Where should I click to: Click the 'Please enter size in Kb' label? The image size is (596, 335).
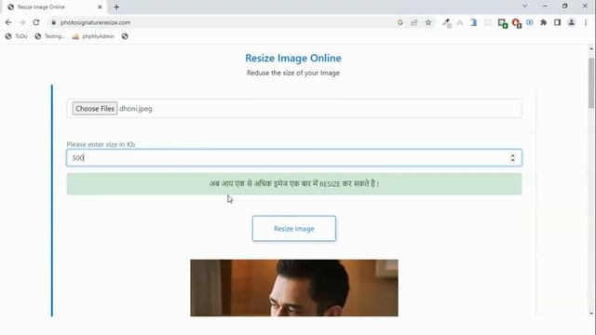pos(101,144)
